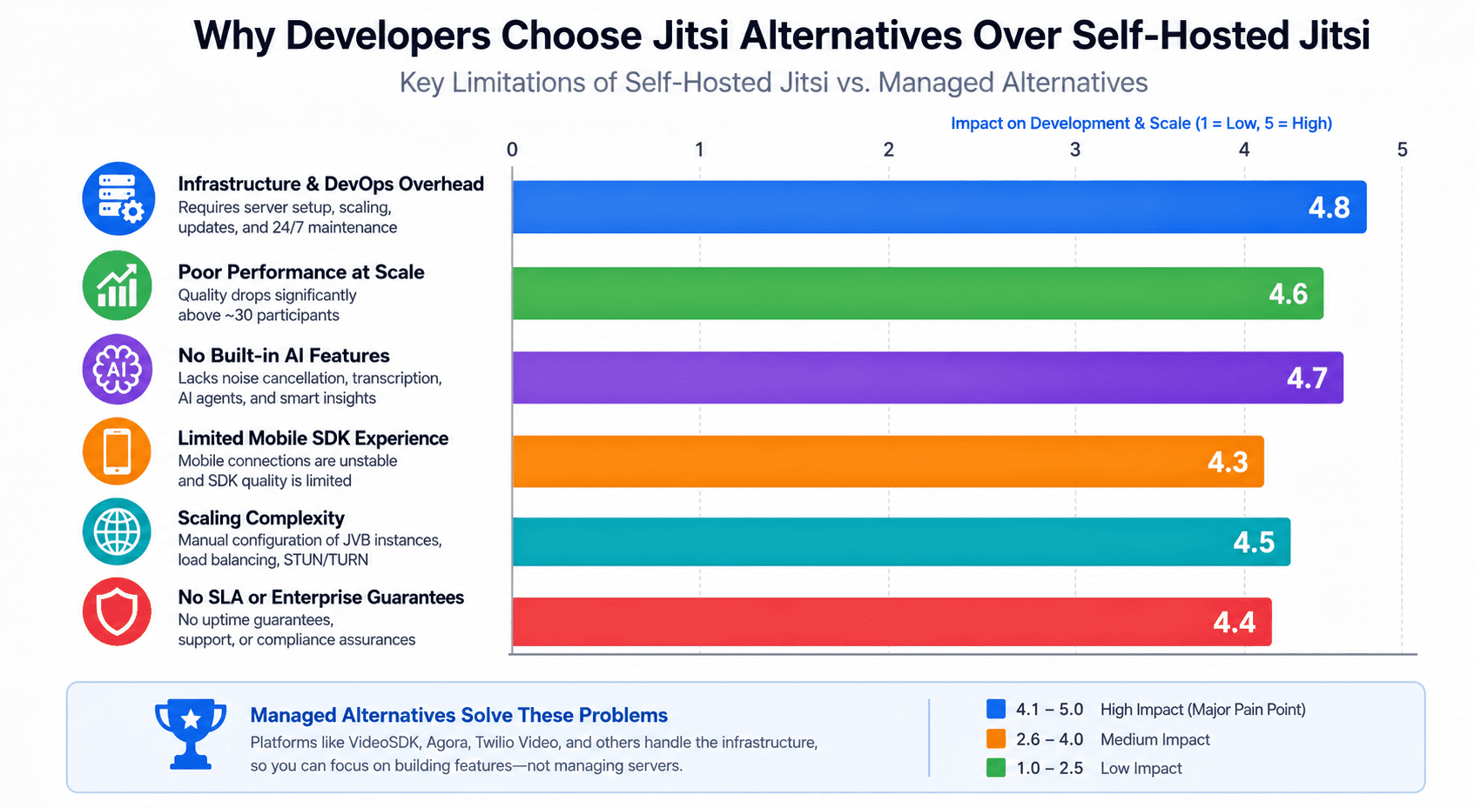
Task: Click the "Medium Impact" legend label
Action: pyautogui.click(x=1155, y=739)
